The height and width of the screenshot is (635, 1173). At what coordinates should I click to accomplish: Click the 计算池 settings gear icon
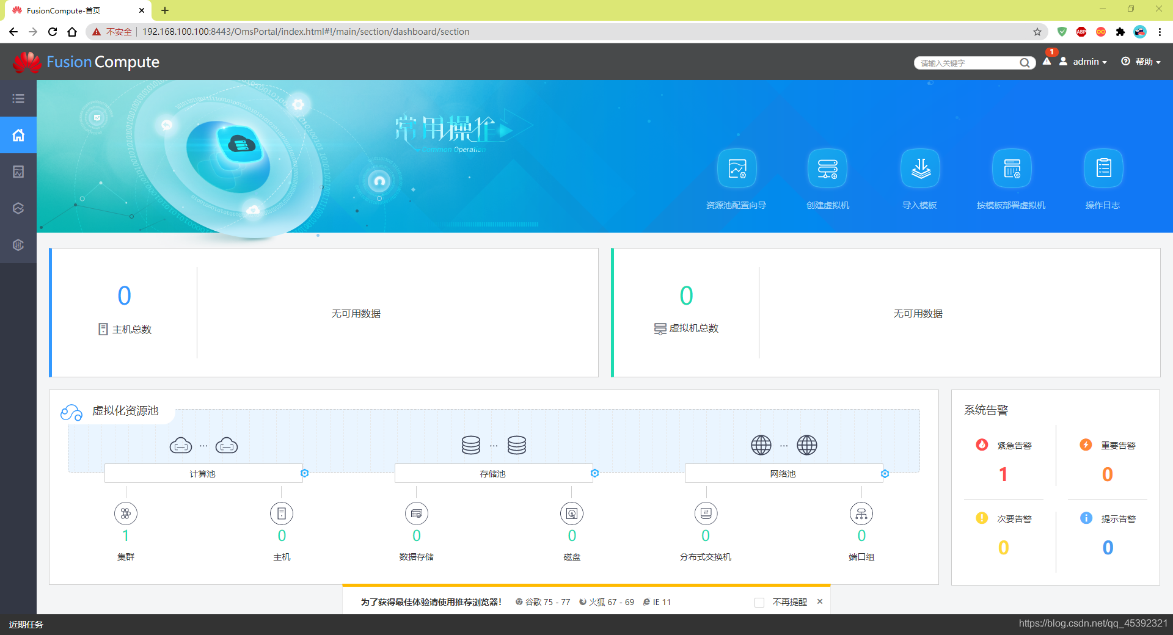coord(304,473)
